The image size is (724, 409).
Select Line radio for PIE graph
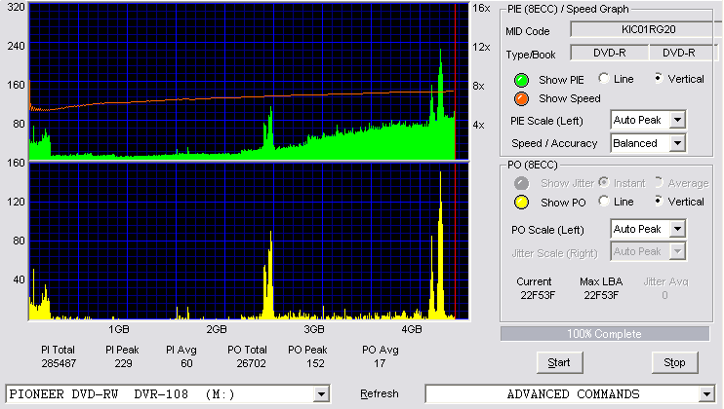click(603, 78)
